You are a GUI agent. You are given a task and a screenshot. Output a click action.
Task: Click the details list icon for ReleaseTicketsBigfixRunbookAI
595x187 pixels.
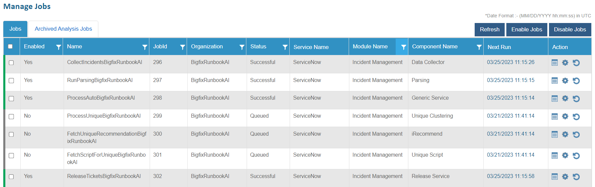click(x=554, y=177)
